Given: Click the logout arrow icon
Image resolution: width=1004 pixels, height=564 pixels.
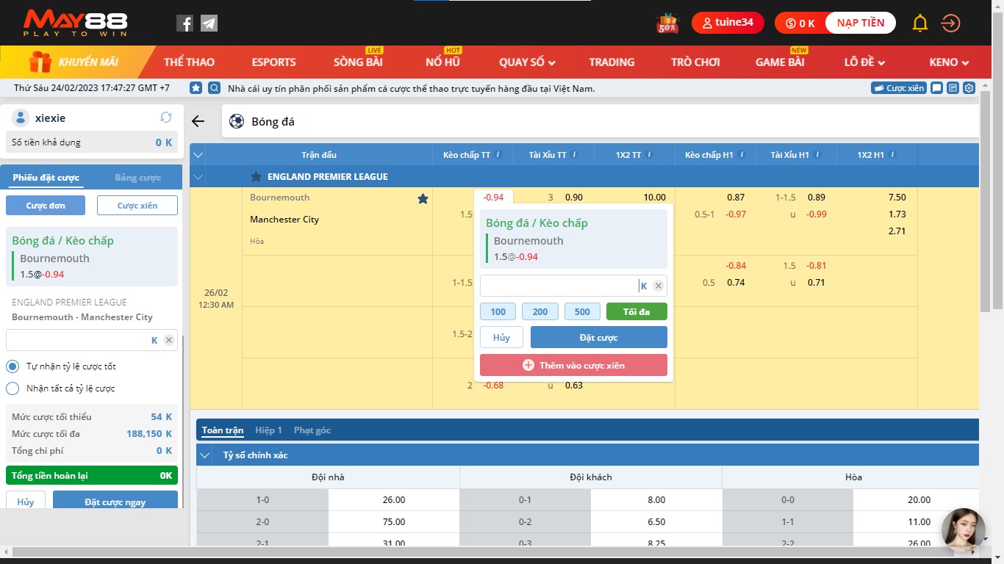Looking at the screenshot, I should pyautogui.click(x=951, y=23).
